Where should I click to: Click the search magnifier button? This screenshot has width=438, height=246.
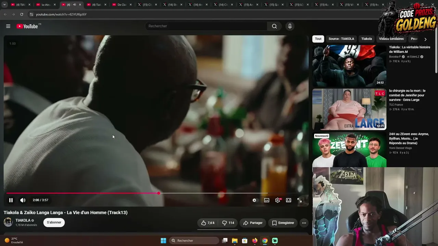(274, 26)
